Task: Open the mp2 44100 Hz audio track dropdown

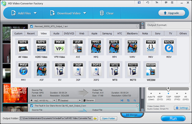Action: [54, 100]
